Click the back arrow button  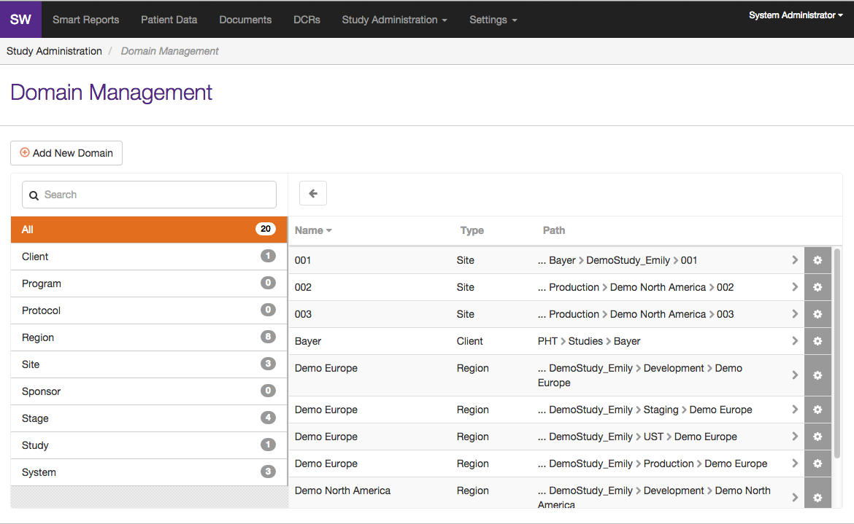click(x=313, y=193)
